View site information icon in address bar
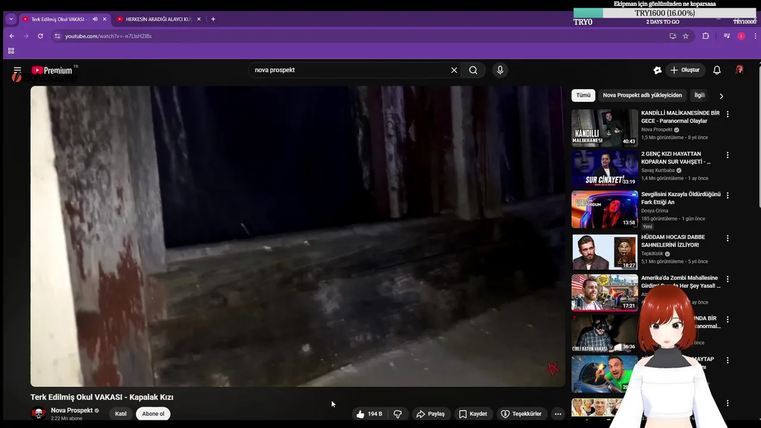 [57, 36]
